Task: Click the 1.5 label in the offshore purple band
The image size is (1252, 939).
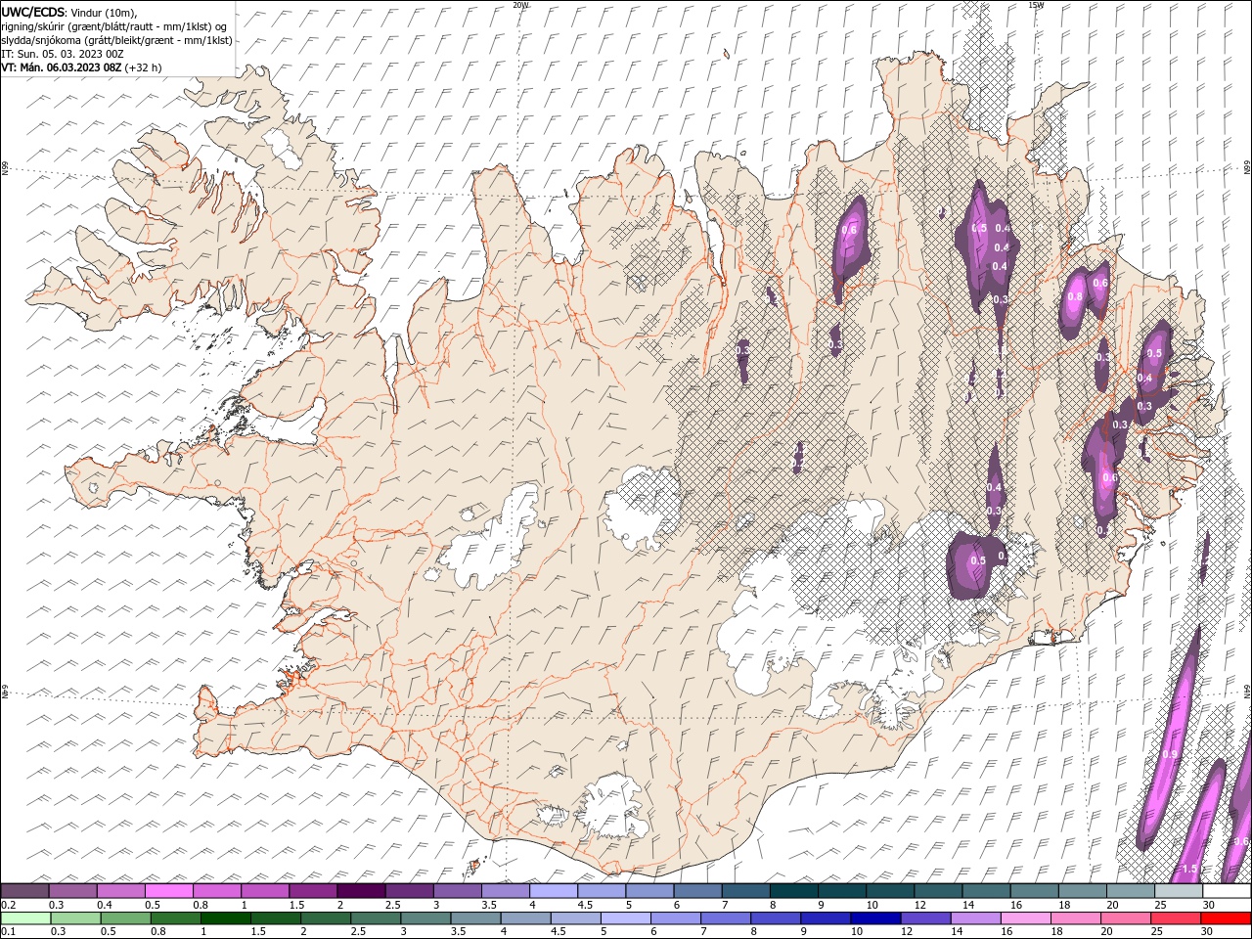Action: (1188, 869)
